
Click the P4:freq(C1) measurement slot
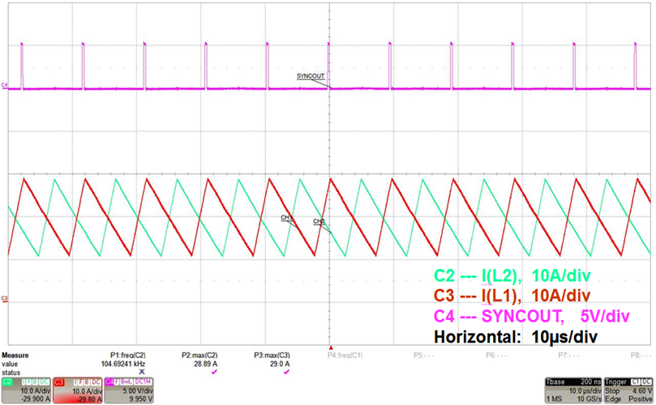(x=345, y=355)
